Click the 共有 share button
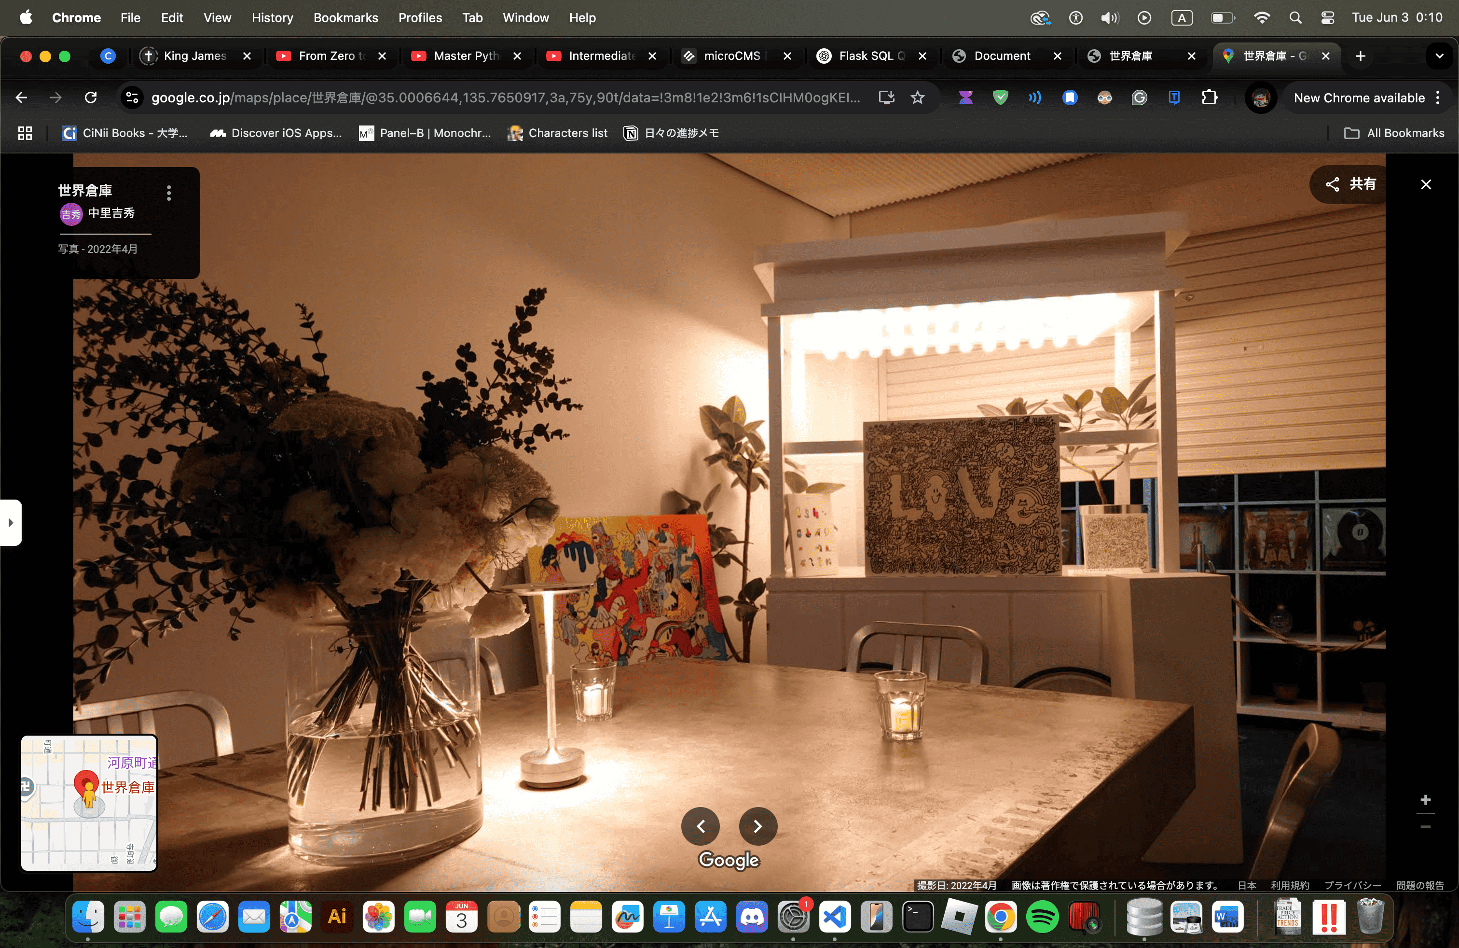Screen dimensions: 1459x948 pyautogui.click(x=1350, y=184)
